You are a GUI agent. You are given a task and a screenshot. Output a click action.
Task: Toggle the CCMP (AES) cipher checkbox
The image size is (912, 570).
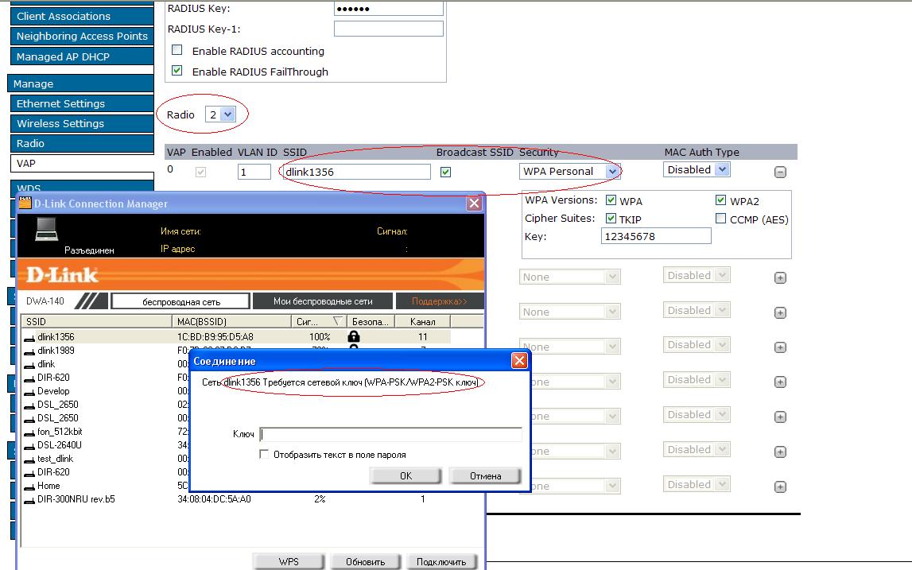click(x=720, y=219)
